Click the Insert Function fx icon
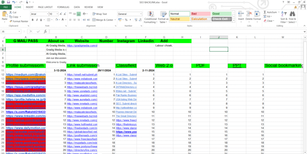The image size is (307, 154). pos(45,32)
